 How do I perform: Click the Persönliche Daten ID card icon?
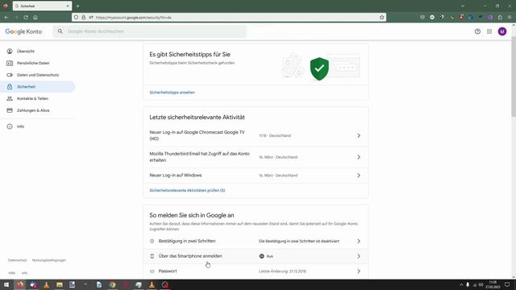[10, 63]
